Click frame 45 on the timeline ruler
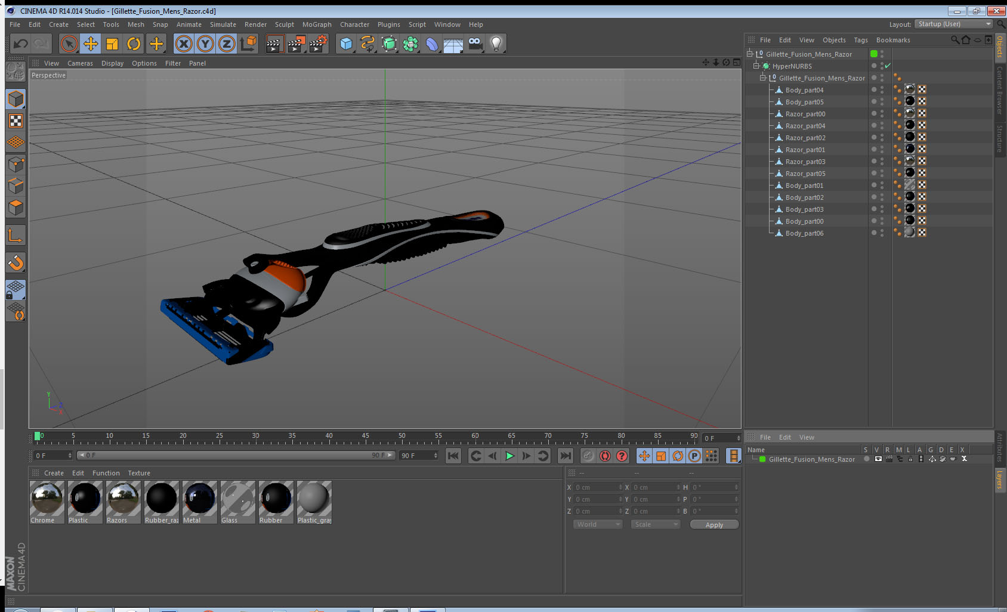This screenshot has width=1007, height=612. click(365, 437)
